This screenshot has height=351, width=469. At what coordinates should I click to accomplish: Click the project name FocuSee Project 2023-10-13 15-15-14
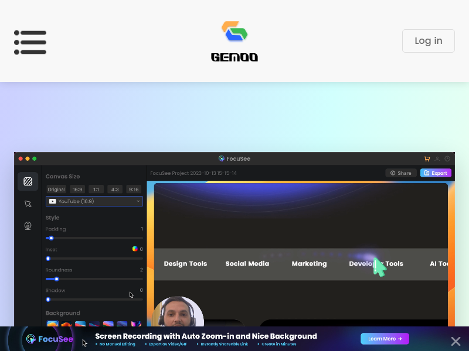coord(193,173)
